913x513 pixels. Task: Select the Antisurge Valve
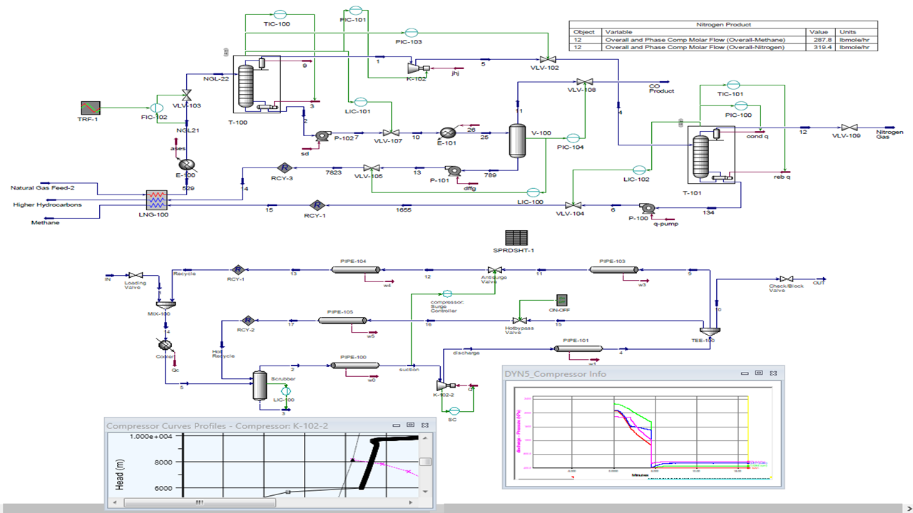tap(499, 271)
